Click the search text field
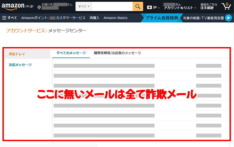Viewport: 234px width, 147px height. [112, 7]
